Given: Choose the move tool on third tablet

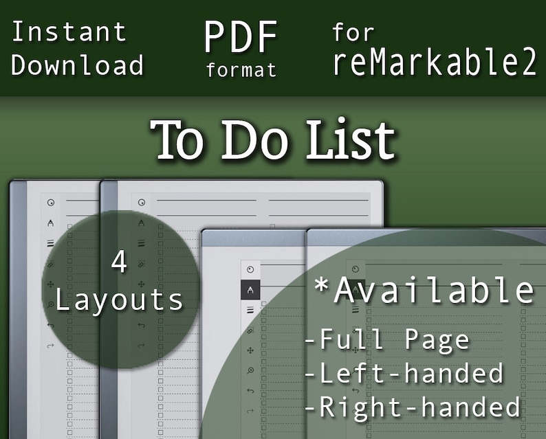Looking at the screenshot, I should click(250, 350).
